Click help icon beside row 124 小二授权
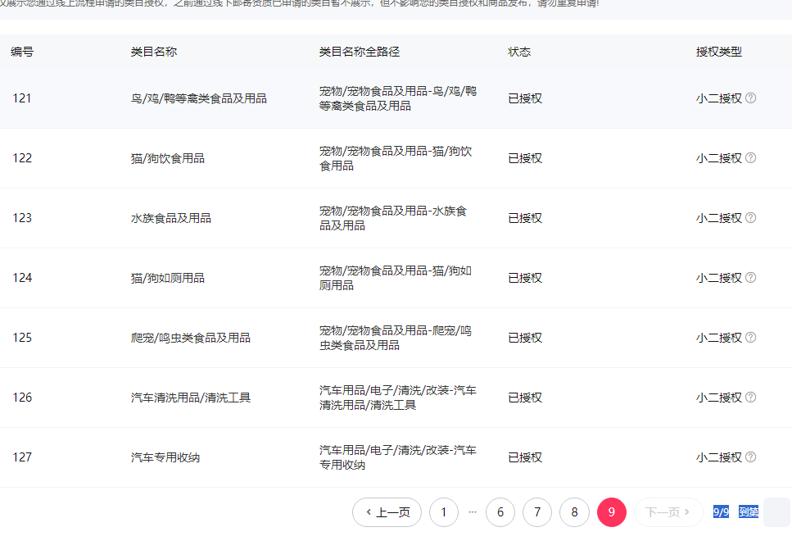Screen dimensions: 792x550 (x=750, y=278)
